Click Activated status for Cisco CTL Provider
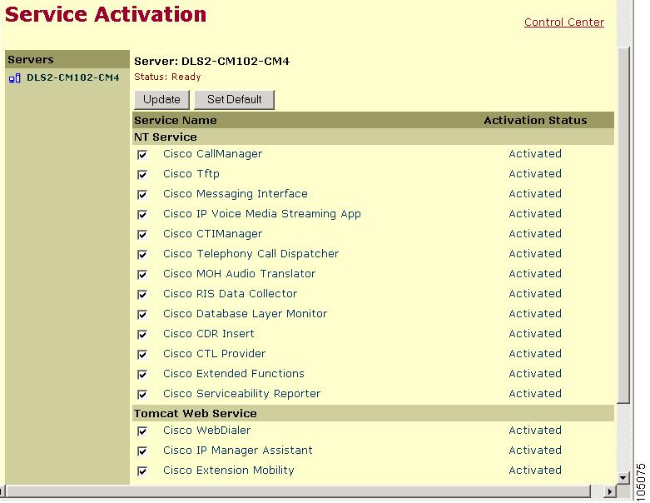This screenshot has width=650, height=503. click(535, 354)
